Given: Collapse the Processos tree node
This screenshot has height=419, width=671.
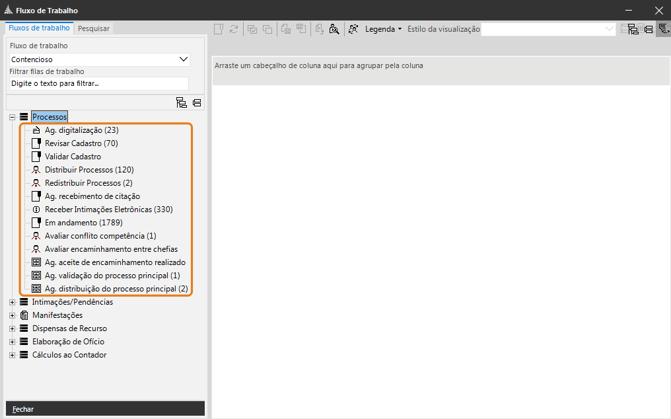Looking at the screenshot, I should pos(13,117).
